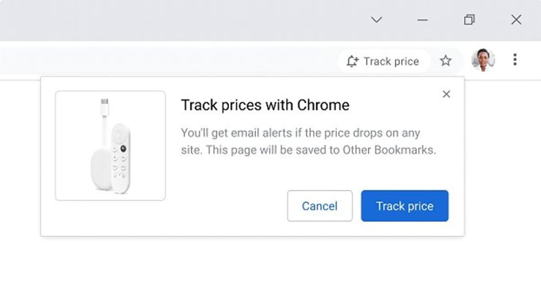
Task: Click the 'Track prices with Chrome' heading
Action: tap(265, 105)
